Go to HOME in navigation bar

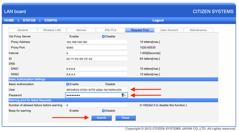9,20
